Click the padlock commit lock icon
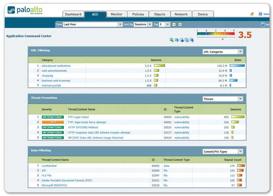Viewport: 273px width, 196px height. (x=252, y=14)
